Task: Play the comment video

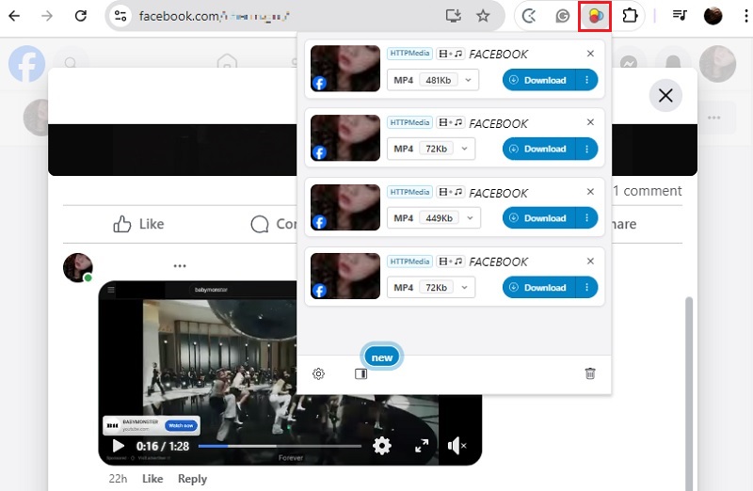Action: pyautogui.click(x=119, y=446)
